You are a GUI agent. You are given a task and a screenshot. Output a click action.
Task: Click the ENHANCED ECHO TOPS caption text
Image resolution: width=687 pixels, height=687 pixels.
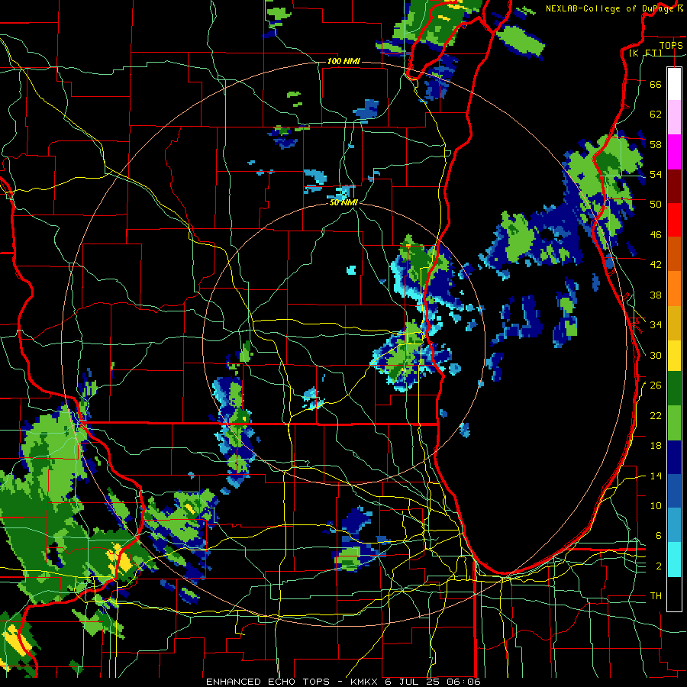click(267, 682)
